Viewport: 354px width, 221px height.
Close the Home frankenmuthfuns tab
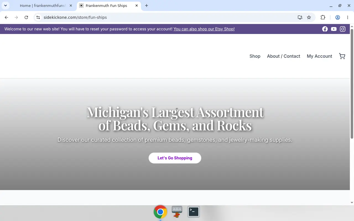[71, 6]
